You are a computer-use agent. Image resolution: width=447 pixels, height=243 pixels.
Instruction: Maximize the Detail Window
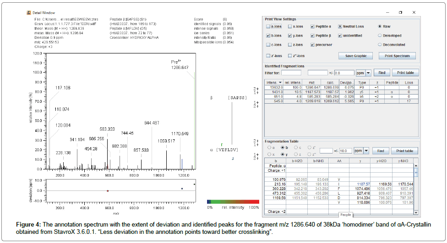point(400,12)
